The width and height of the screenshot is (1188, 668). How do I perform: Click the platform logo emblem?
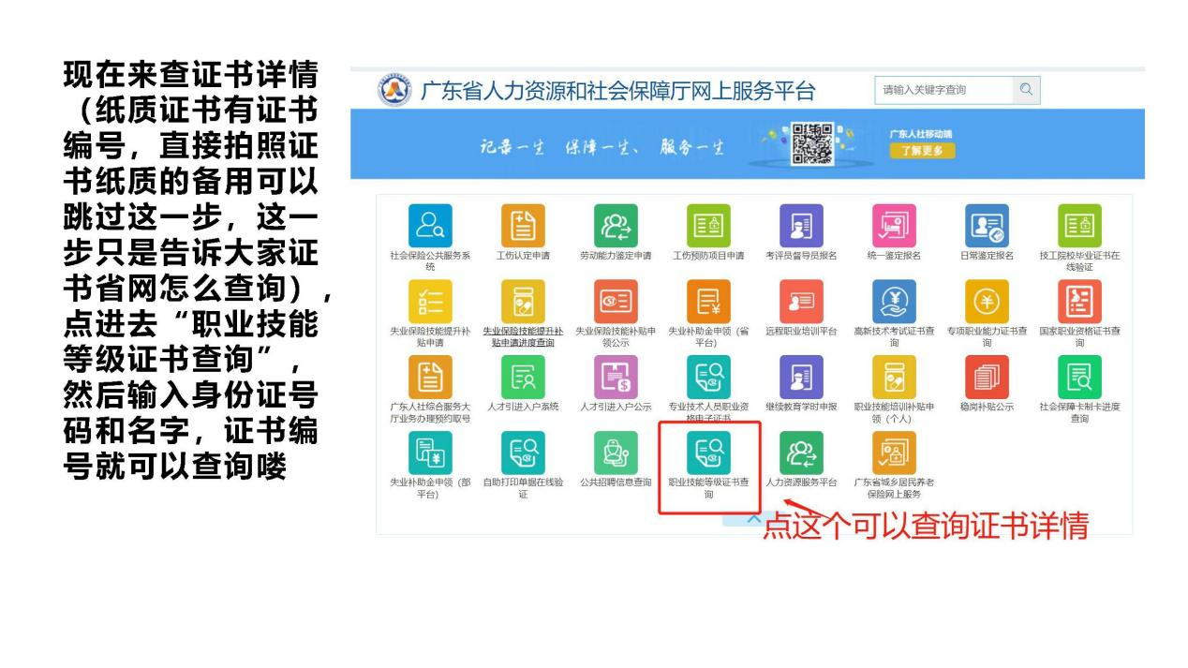tap(394, 91)
